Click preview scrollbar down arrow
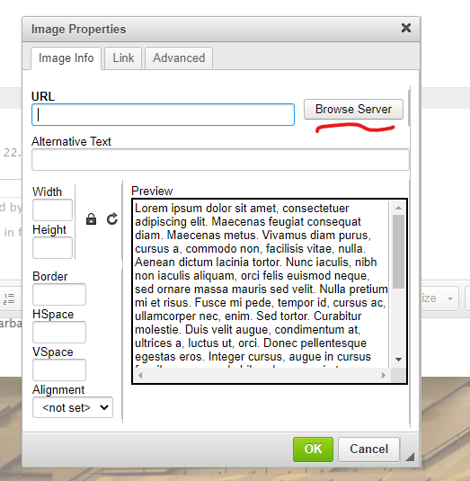The width and height of the screenshot is (470, 481). (x=398, y=360)
